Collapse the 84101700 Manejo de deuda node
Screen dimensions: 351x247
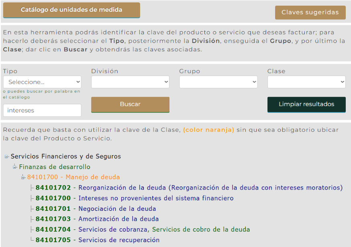pyautogui.click(x=23, y=178)
